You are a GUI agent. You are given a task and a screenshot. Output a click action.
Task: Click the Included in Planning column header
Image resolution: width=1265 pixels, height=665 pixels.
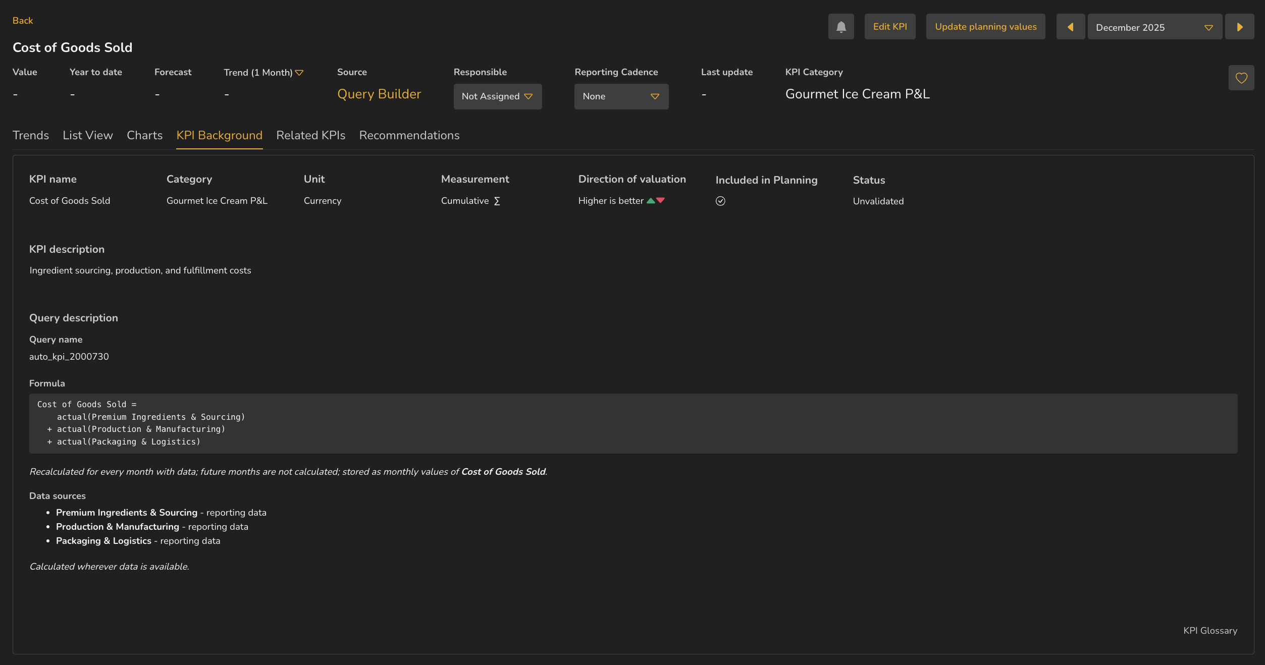pyautogui.click(x=766, y=180)
